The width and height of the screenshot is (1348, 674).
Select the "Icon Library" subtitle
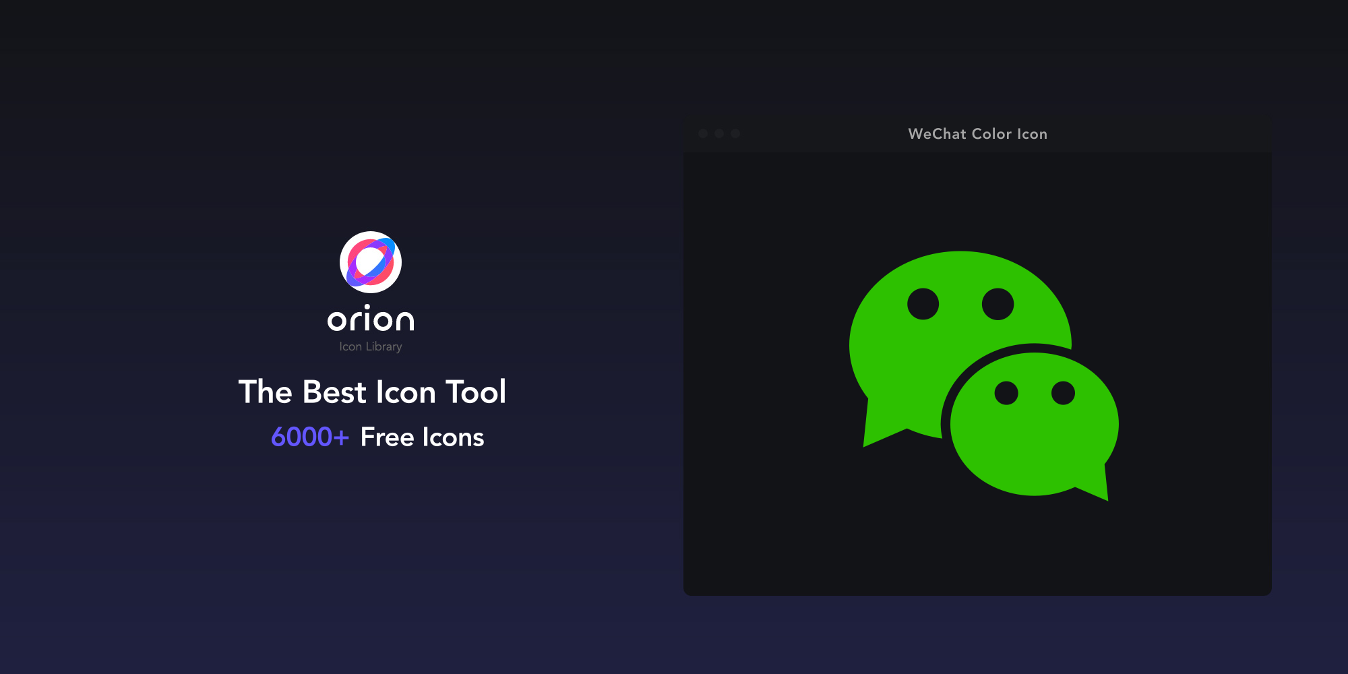(x=371, y=346)
